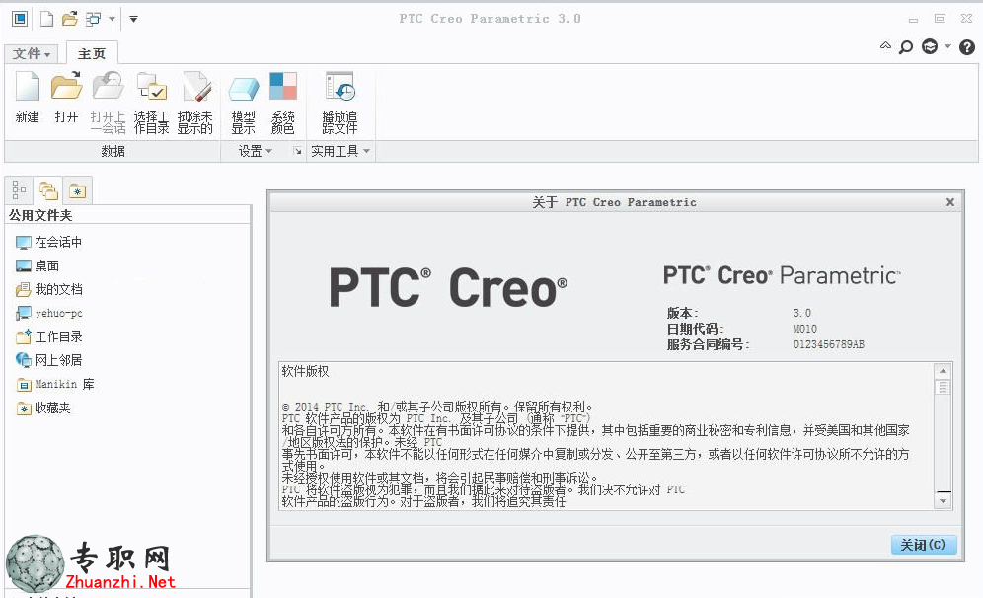This screenshot has height=598, width=983.
Task: Open the Customize Quick Access Toolbar dropdown
Action: pyautogui.click(x=133, y=19)
